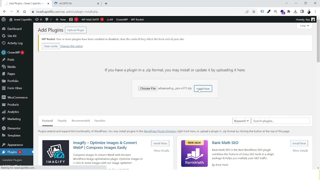
Task: Switch to the Recommended tab
Action: (x=80, y=121)
